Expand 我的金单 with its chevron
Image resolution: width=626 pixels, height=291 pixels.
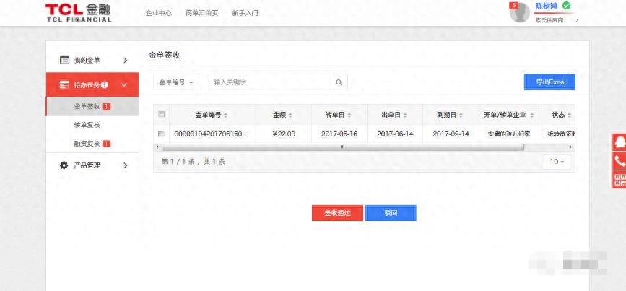click(x=126, y=61)
